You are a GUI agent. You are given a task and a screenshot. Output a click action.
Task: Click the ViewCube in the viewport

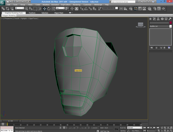[x=140, y=25]
